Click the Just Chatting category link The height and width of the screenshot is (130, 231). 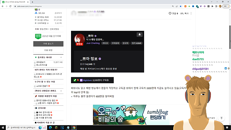93,43
